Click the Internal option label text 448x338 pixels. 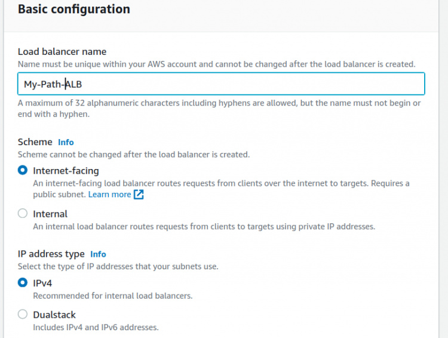tap(50, 214)
